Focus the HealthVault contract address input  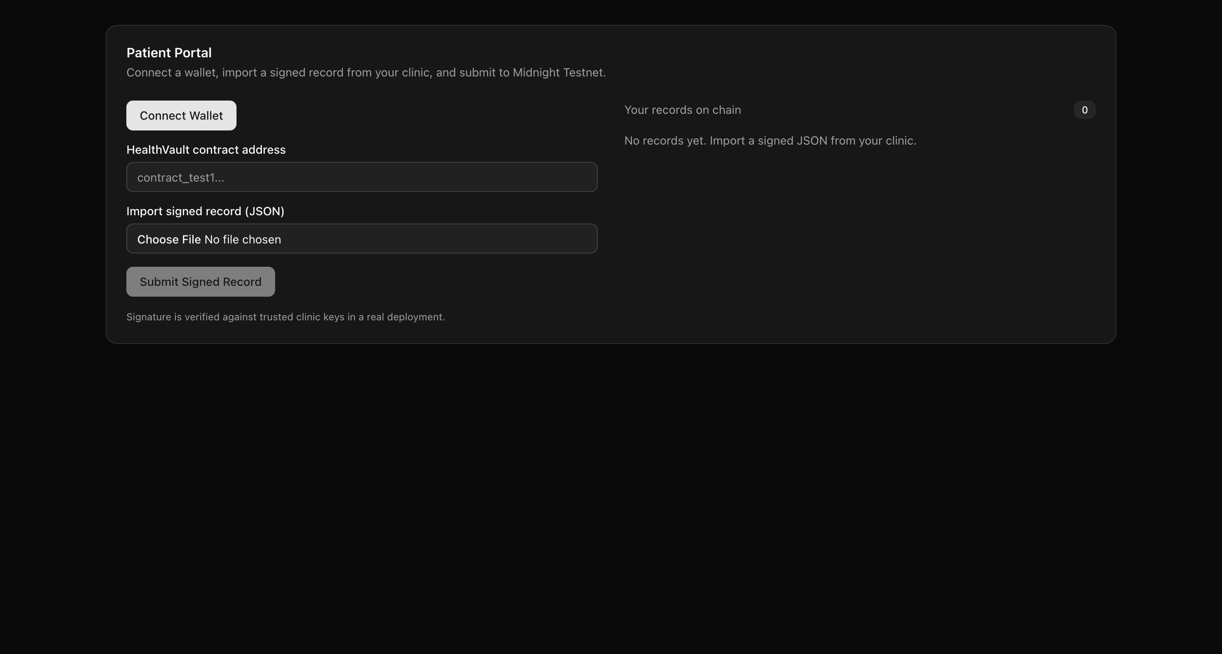point(362,177)
